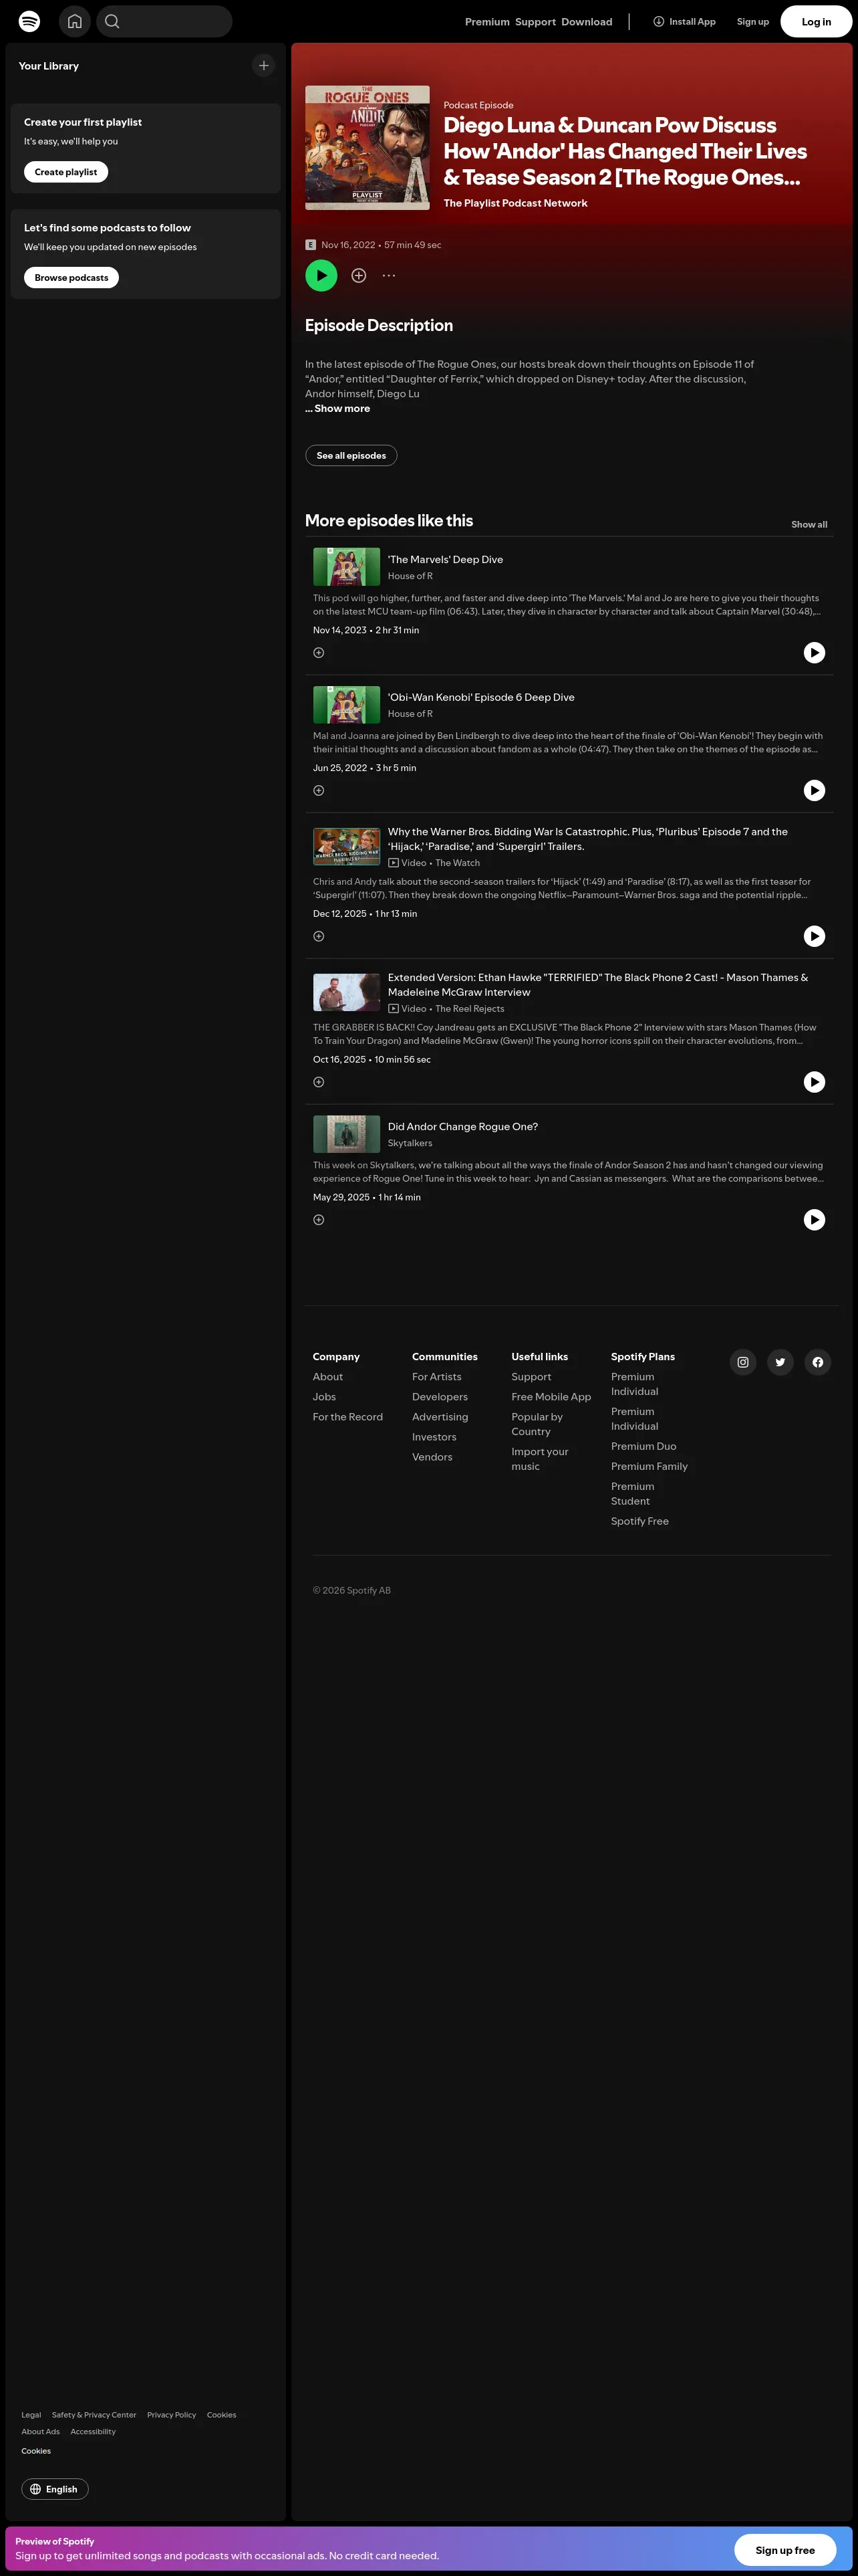Click the Create playlist button

pos(66,172)
